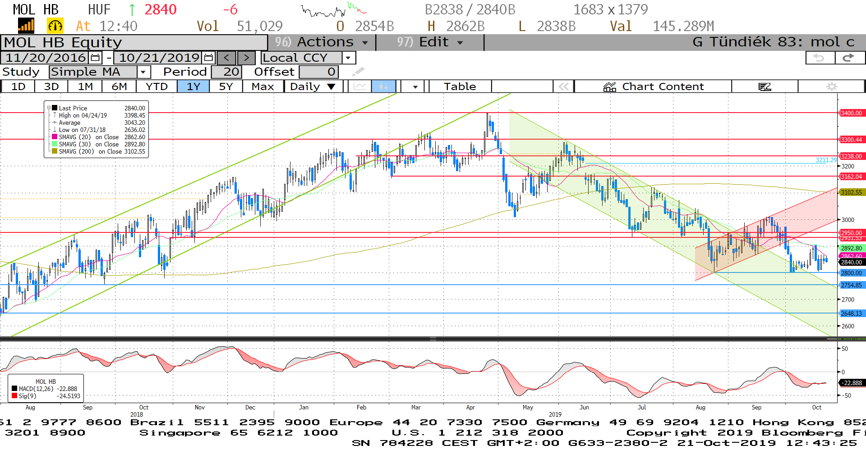Collapse the price legend tree toggle

pyautogui.click(x=49, y=108)
